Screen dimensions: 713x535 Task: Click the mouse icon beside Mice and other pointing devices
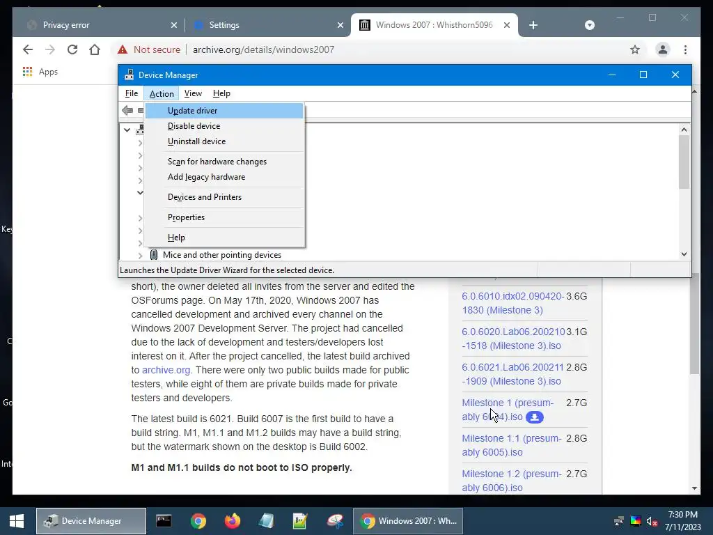tap(154, 255)
